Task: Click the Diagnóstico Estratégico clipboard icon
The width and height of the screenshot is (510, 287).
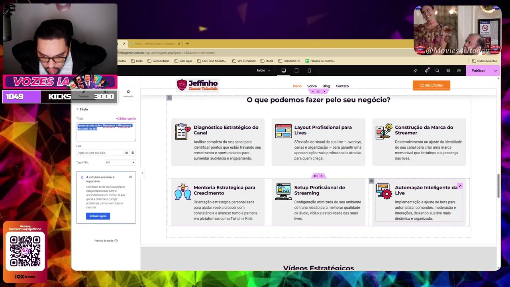Action: [x=183, y=131]
